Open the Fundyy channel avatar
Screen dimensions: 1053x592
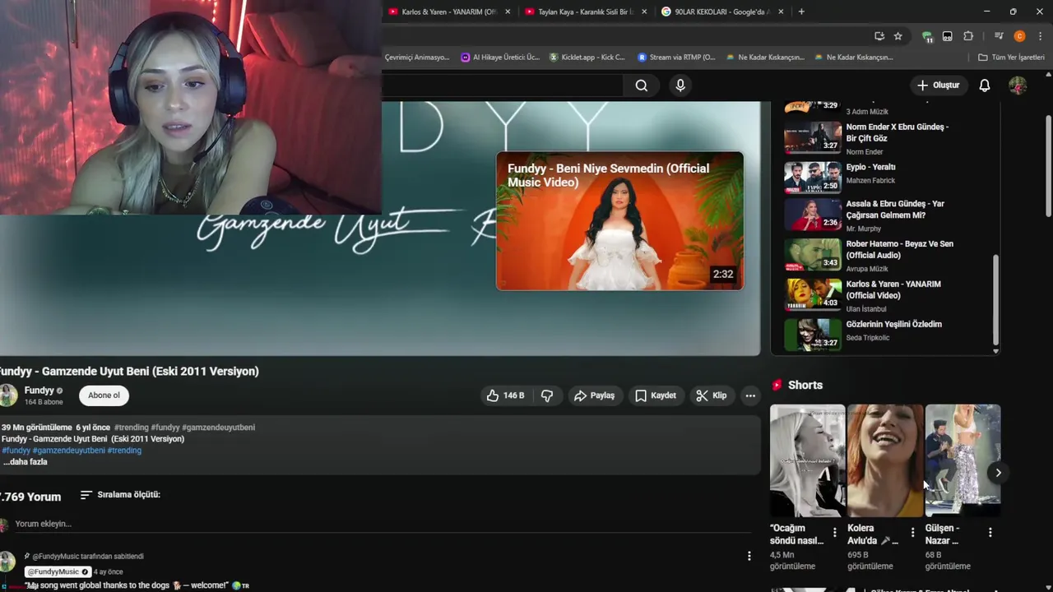coord(7,395)
